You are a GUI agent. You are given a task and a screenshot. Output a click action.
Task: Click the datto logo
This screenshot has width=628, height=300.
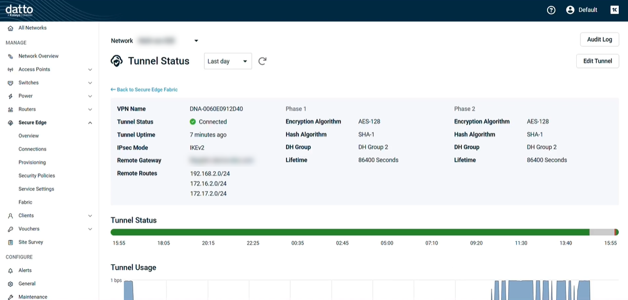(x=19, y=10)
